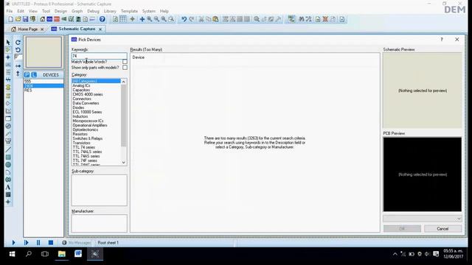Stop the simulation
This screenshot has height=265, width=472.
[51, 242]
